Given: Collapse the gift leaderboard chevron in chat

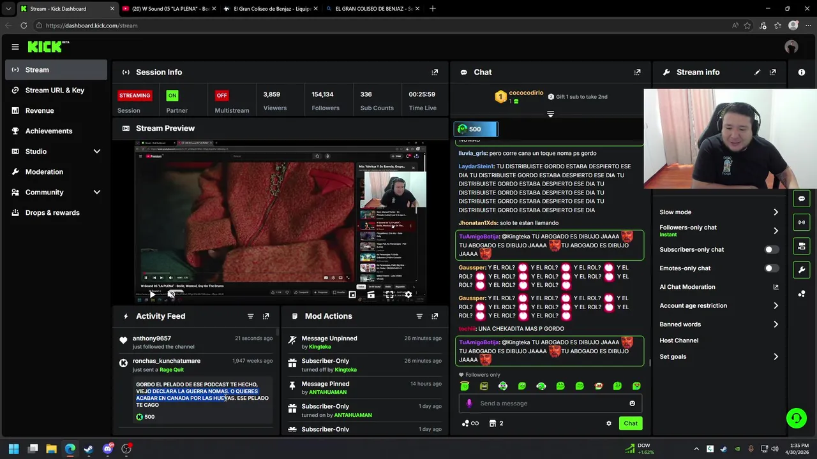Looking at the screenshot, I should tap(550, 114).
